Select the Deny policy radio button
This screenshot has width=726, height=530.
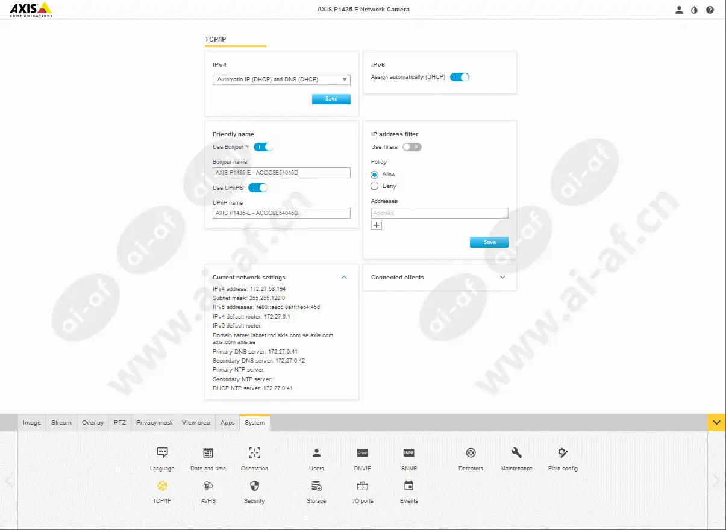375,186
